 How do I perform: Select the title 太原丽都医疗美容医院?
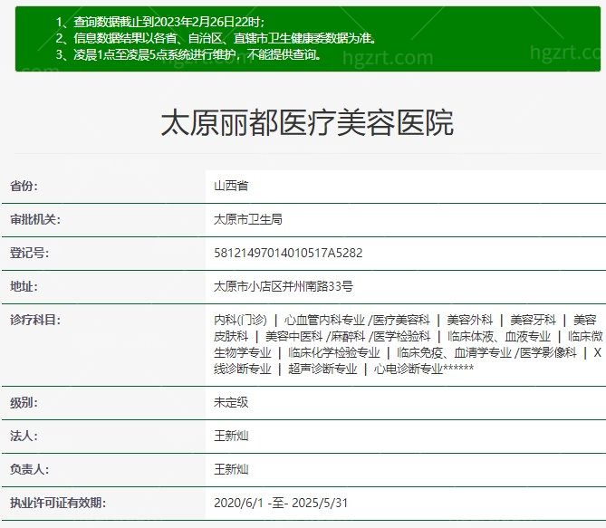click(x=307, y=122)
